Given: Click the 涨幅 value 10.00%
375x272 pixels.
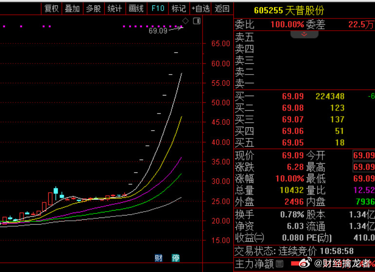Looking at the screenshot, I should click(x=290, y=178).
